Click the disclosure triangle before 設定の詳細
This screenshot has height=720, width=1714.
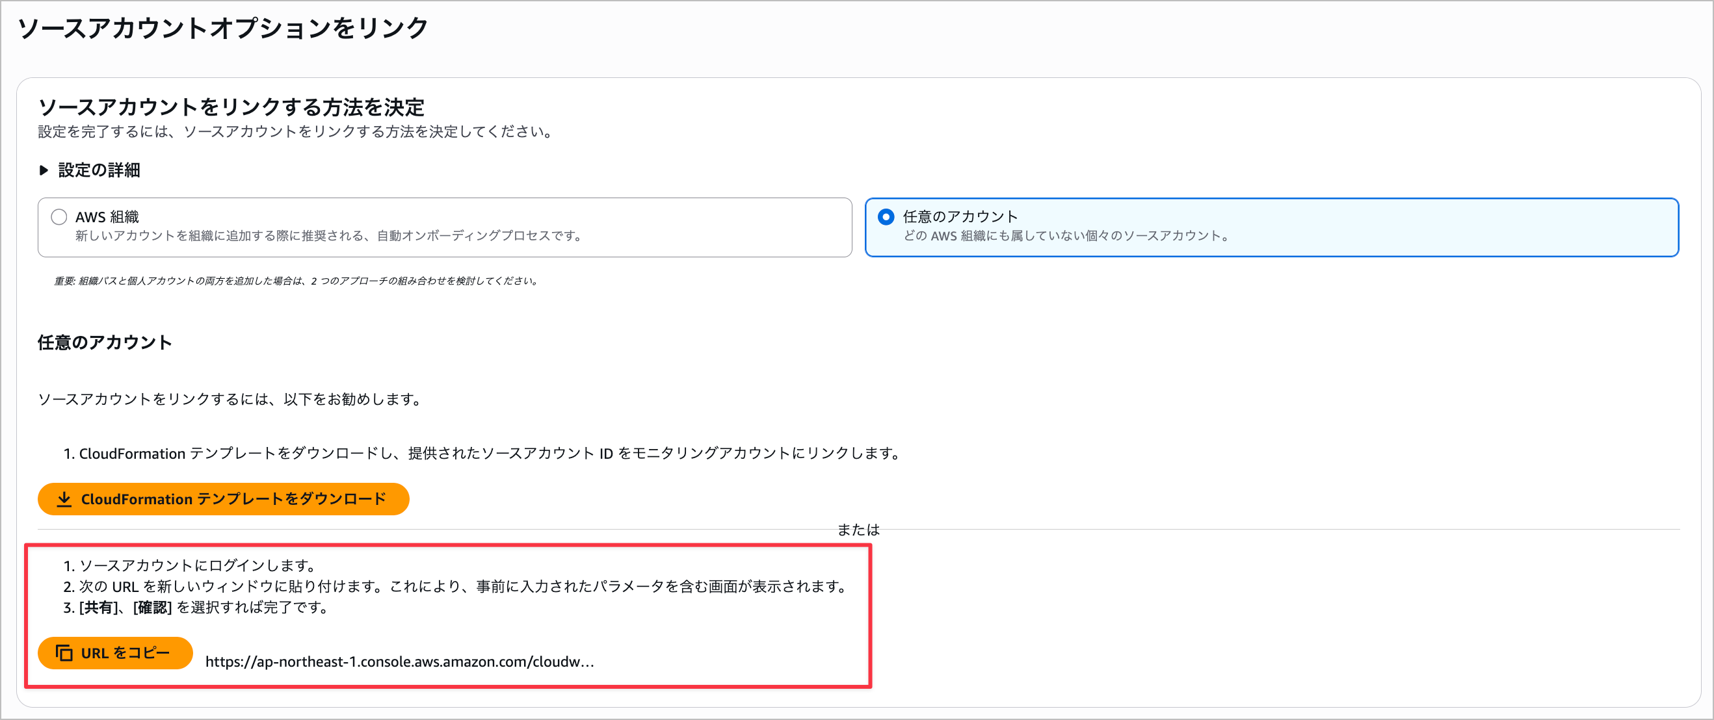(x=45, y=170)
